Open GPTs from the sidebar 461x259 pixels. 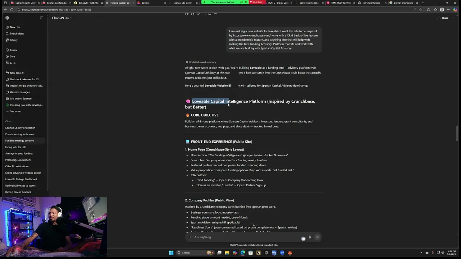10,63
